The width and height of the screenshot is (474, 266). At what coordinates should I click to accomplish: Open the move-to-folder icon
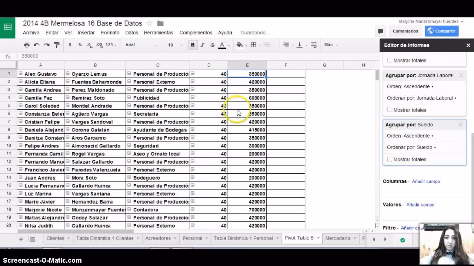pyautogui.click(x=160, y=23)
